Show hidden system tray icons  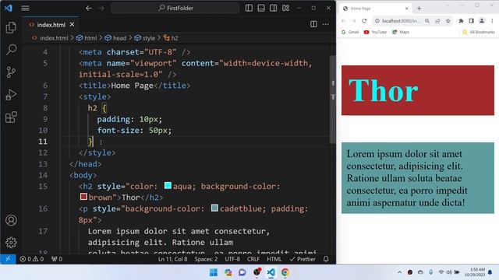tap(399, 272)
